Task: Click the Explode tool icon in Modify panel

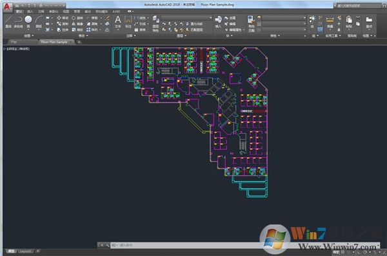Action: [107, 24]
